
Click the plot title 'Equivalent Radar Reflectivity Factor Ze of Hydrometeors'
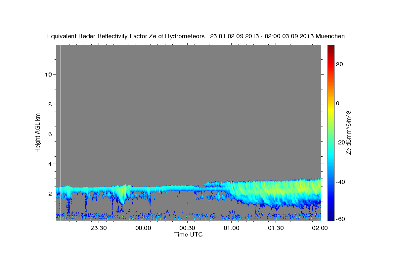pyautogui.click(x=126, y=36)
